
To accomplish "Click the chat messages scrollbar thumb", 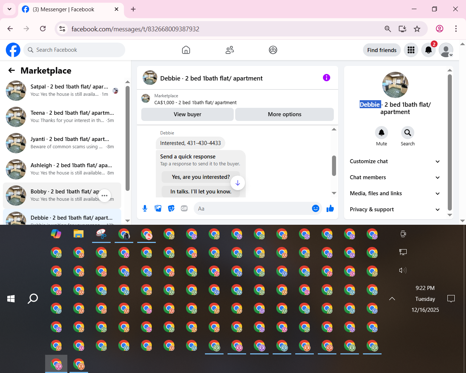I will [x=334, y=166].
